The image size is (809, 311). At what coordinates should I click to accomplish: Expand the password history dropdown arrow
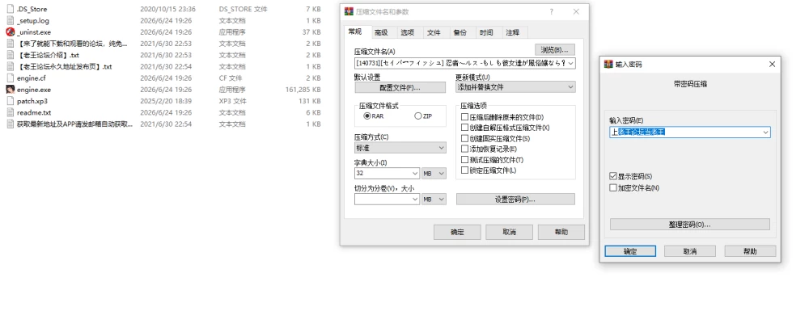tap(765, 132)
